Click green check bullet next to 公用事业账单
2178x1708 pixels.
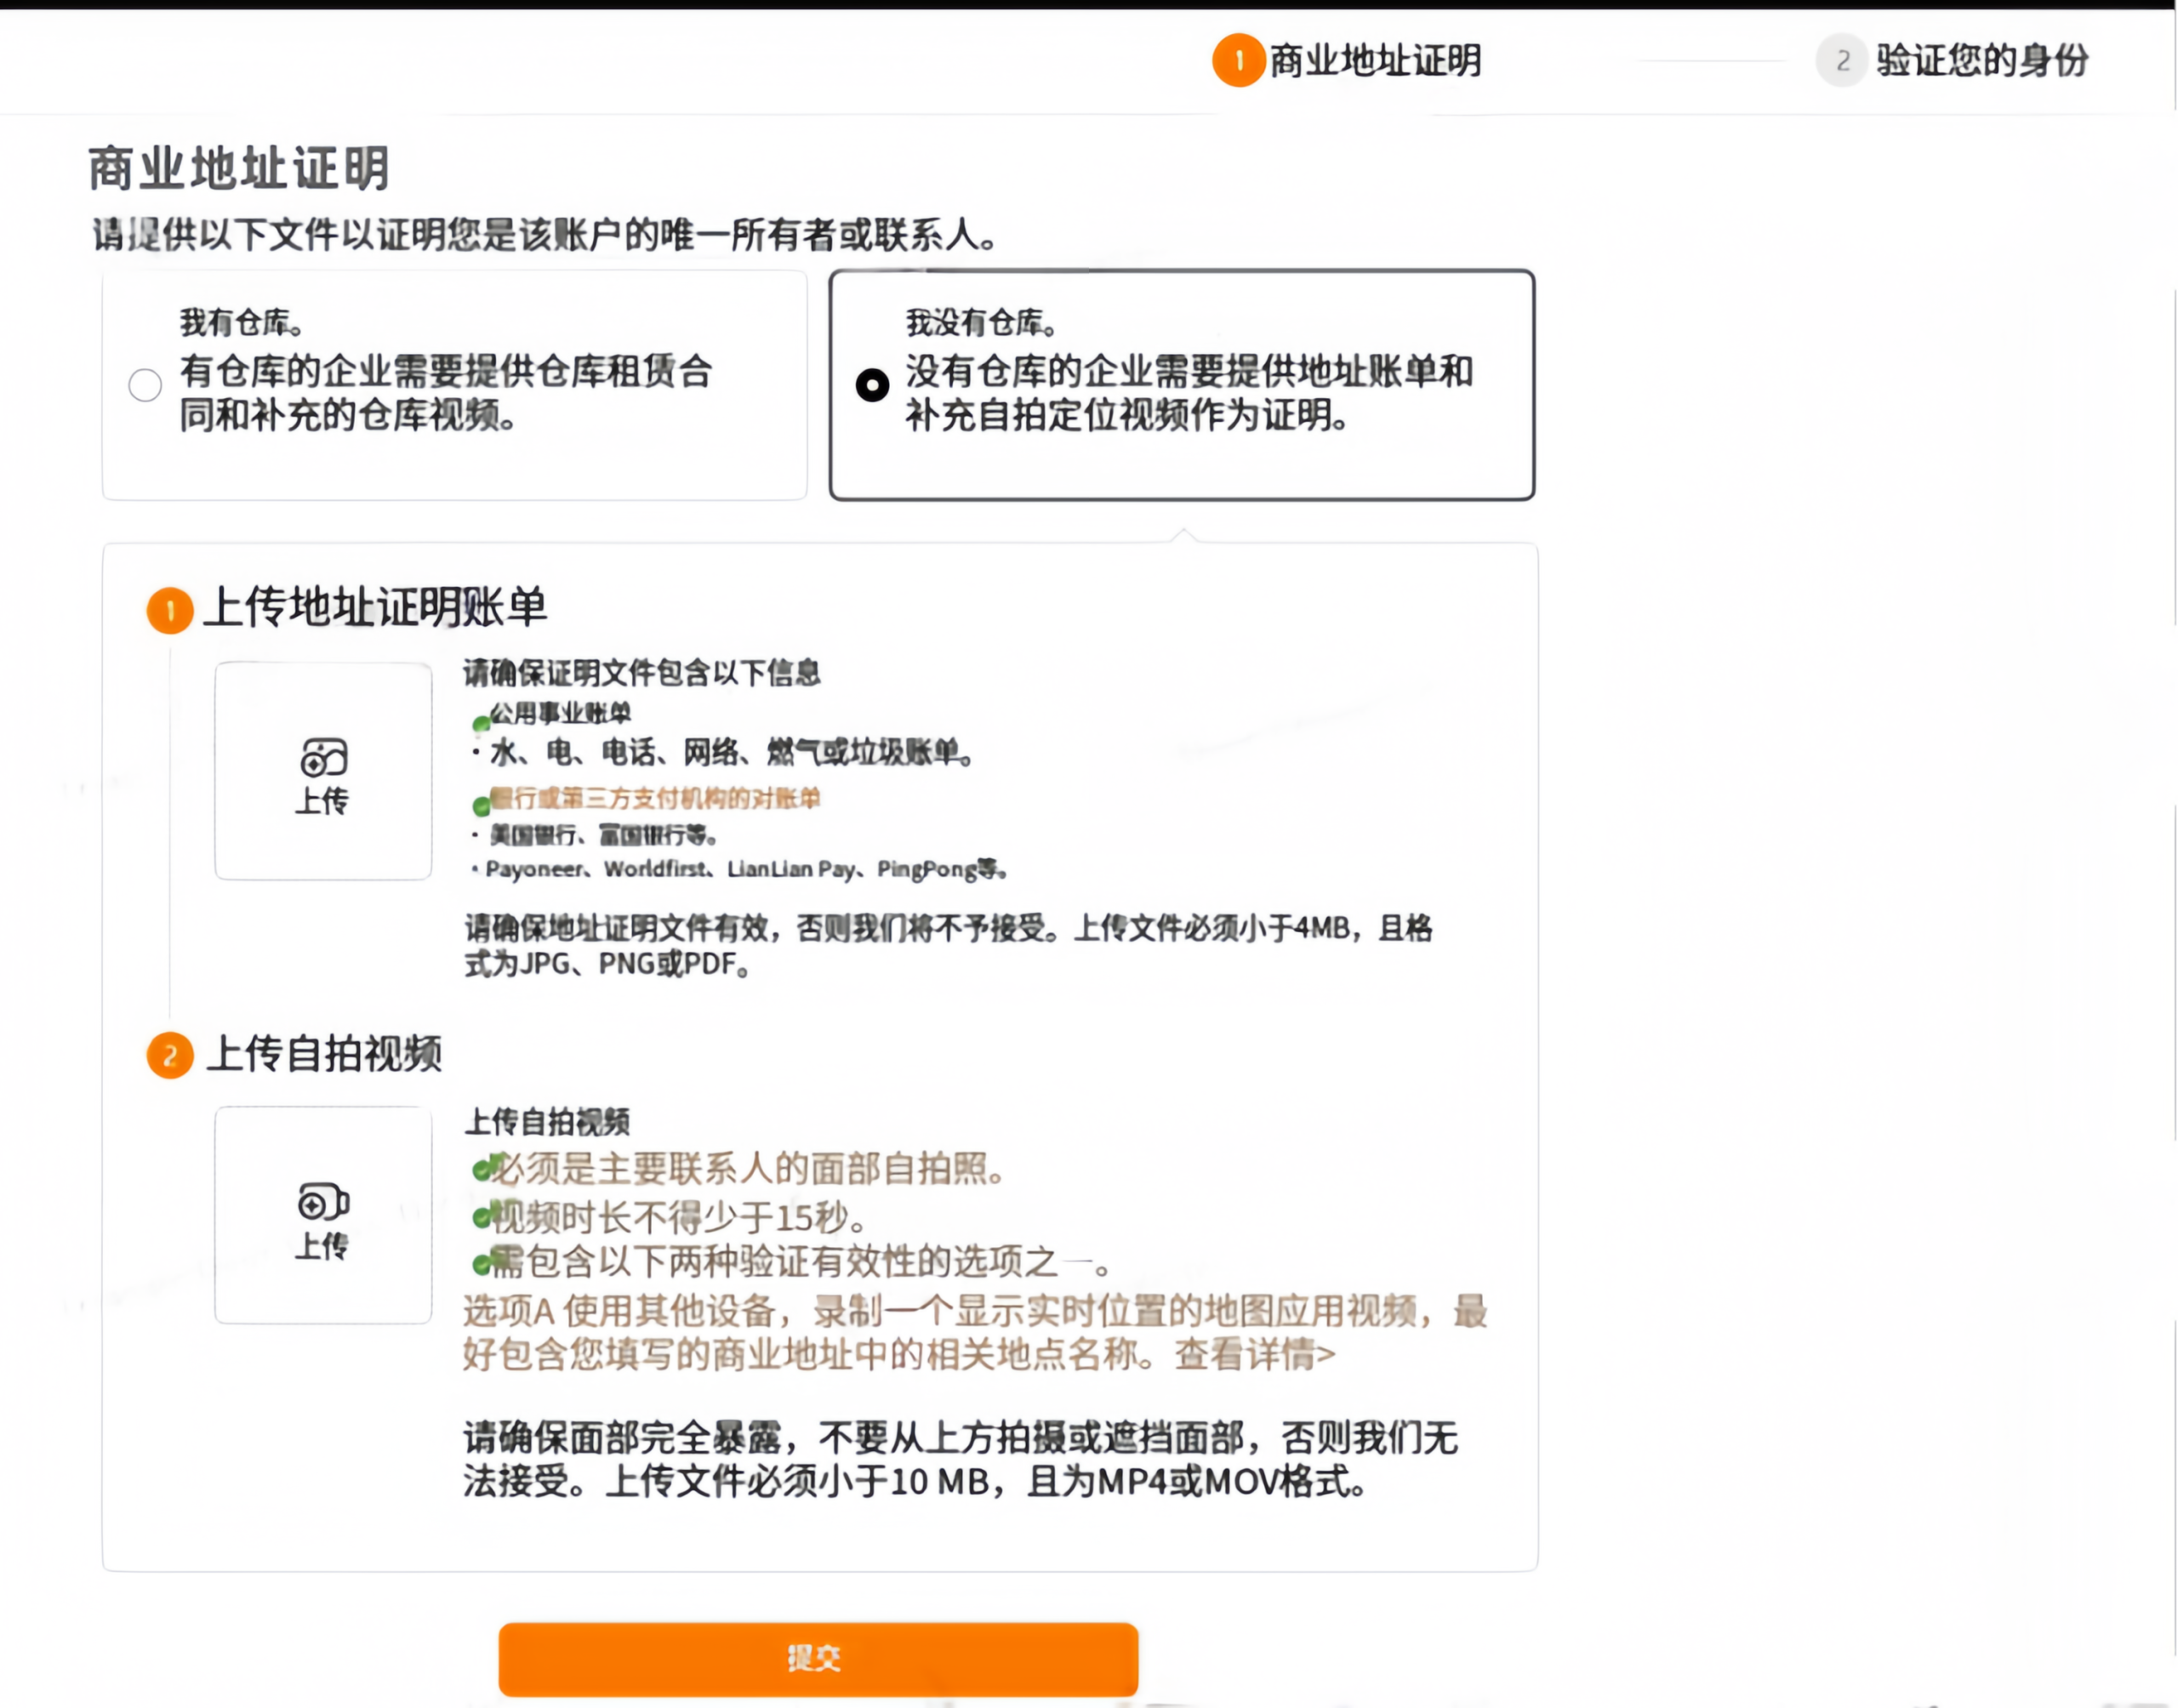pyautogui.click(x=481, y=722)
